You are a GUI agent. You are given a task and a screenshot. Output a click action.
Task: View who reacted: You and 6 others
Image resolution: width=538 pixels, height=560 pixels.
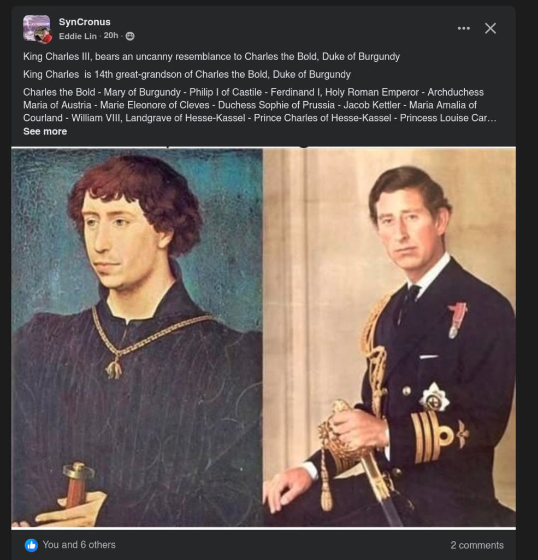79,545
